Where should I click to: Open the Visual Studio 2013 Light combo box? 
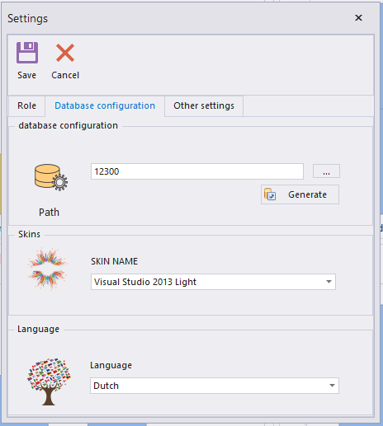pos(213,282)
